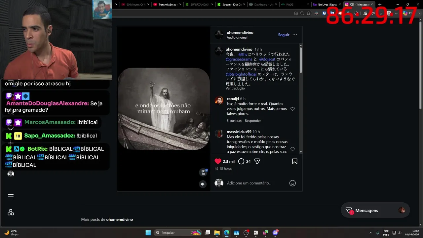Image resolution: width=423 pixels, height=238 pixels.
Task: Open canalj4's profile from the comment
Action: click(x=233, y=99)
